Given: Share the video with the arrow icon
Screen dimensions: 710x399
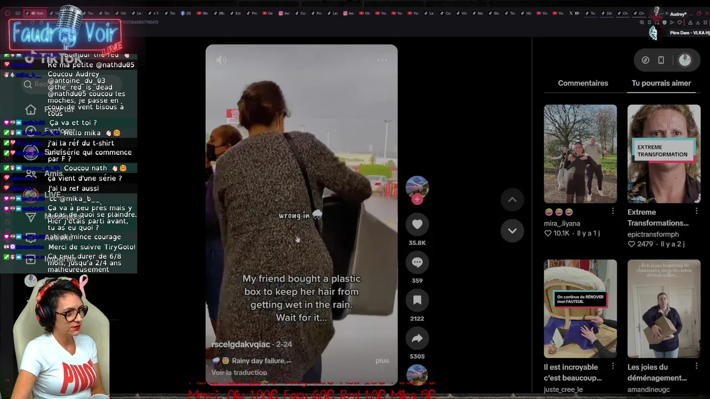Looking at the screenshot, I should tap(417, 338).
